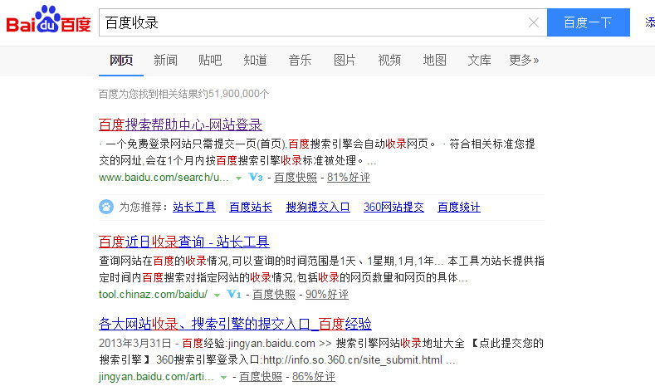Viewport: 655px width, 391px height.
Task: Expand dropdown arrow next to www.baidu.com/search/u...
Action: coord(238,178)
